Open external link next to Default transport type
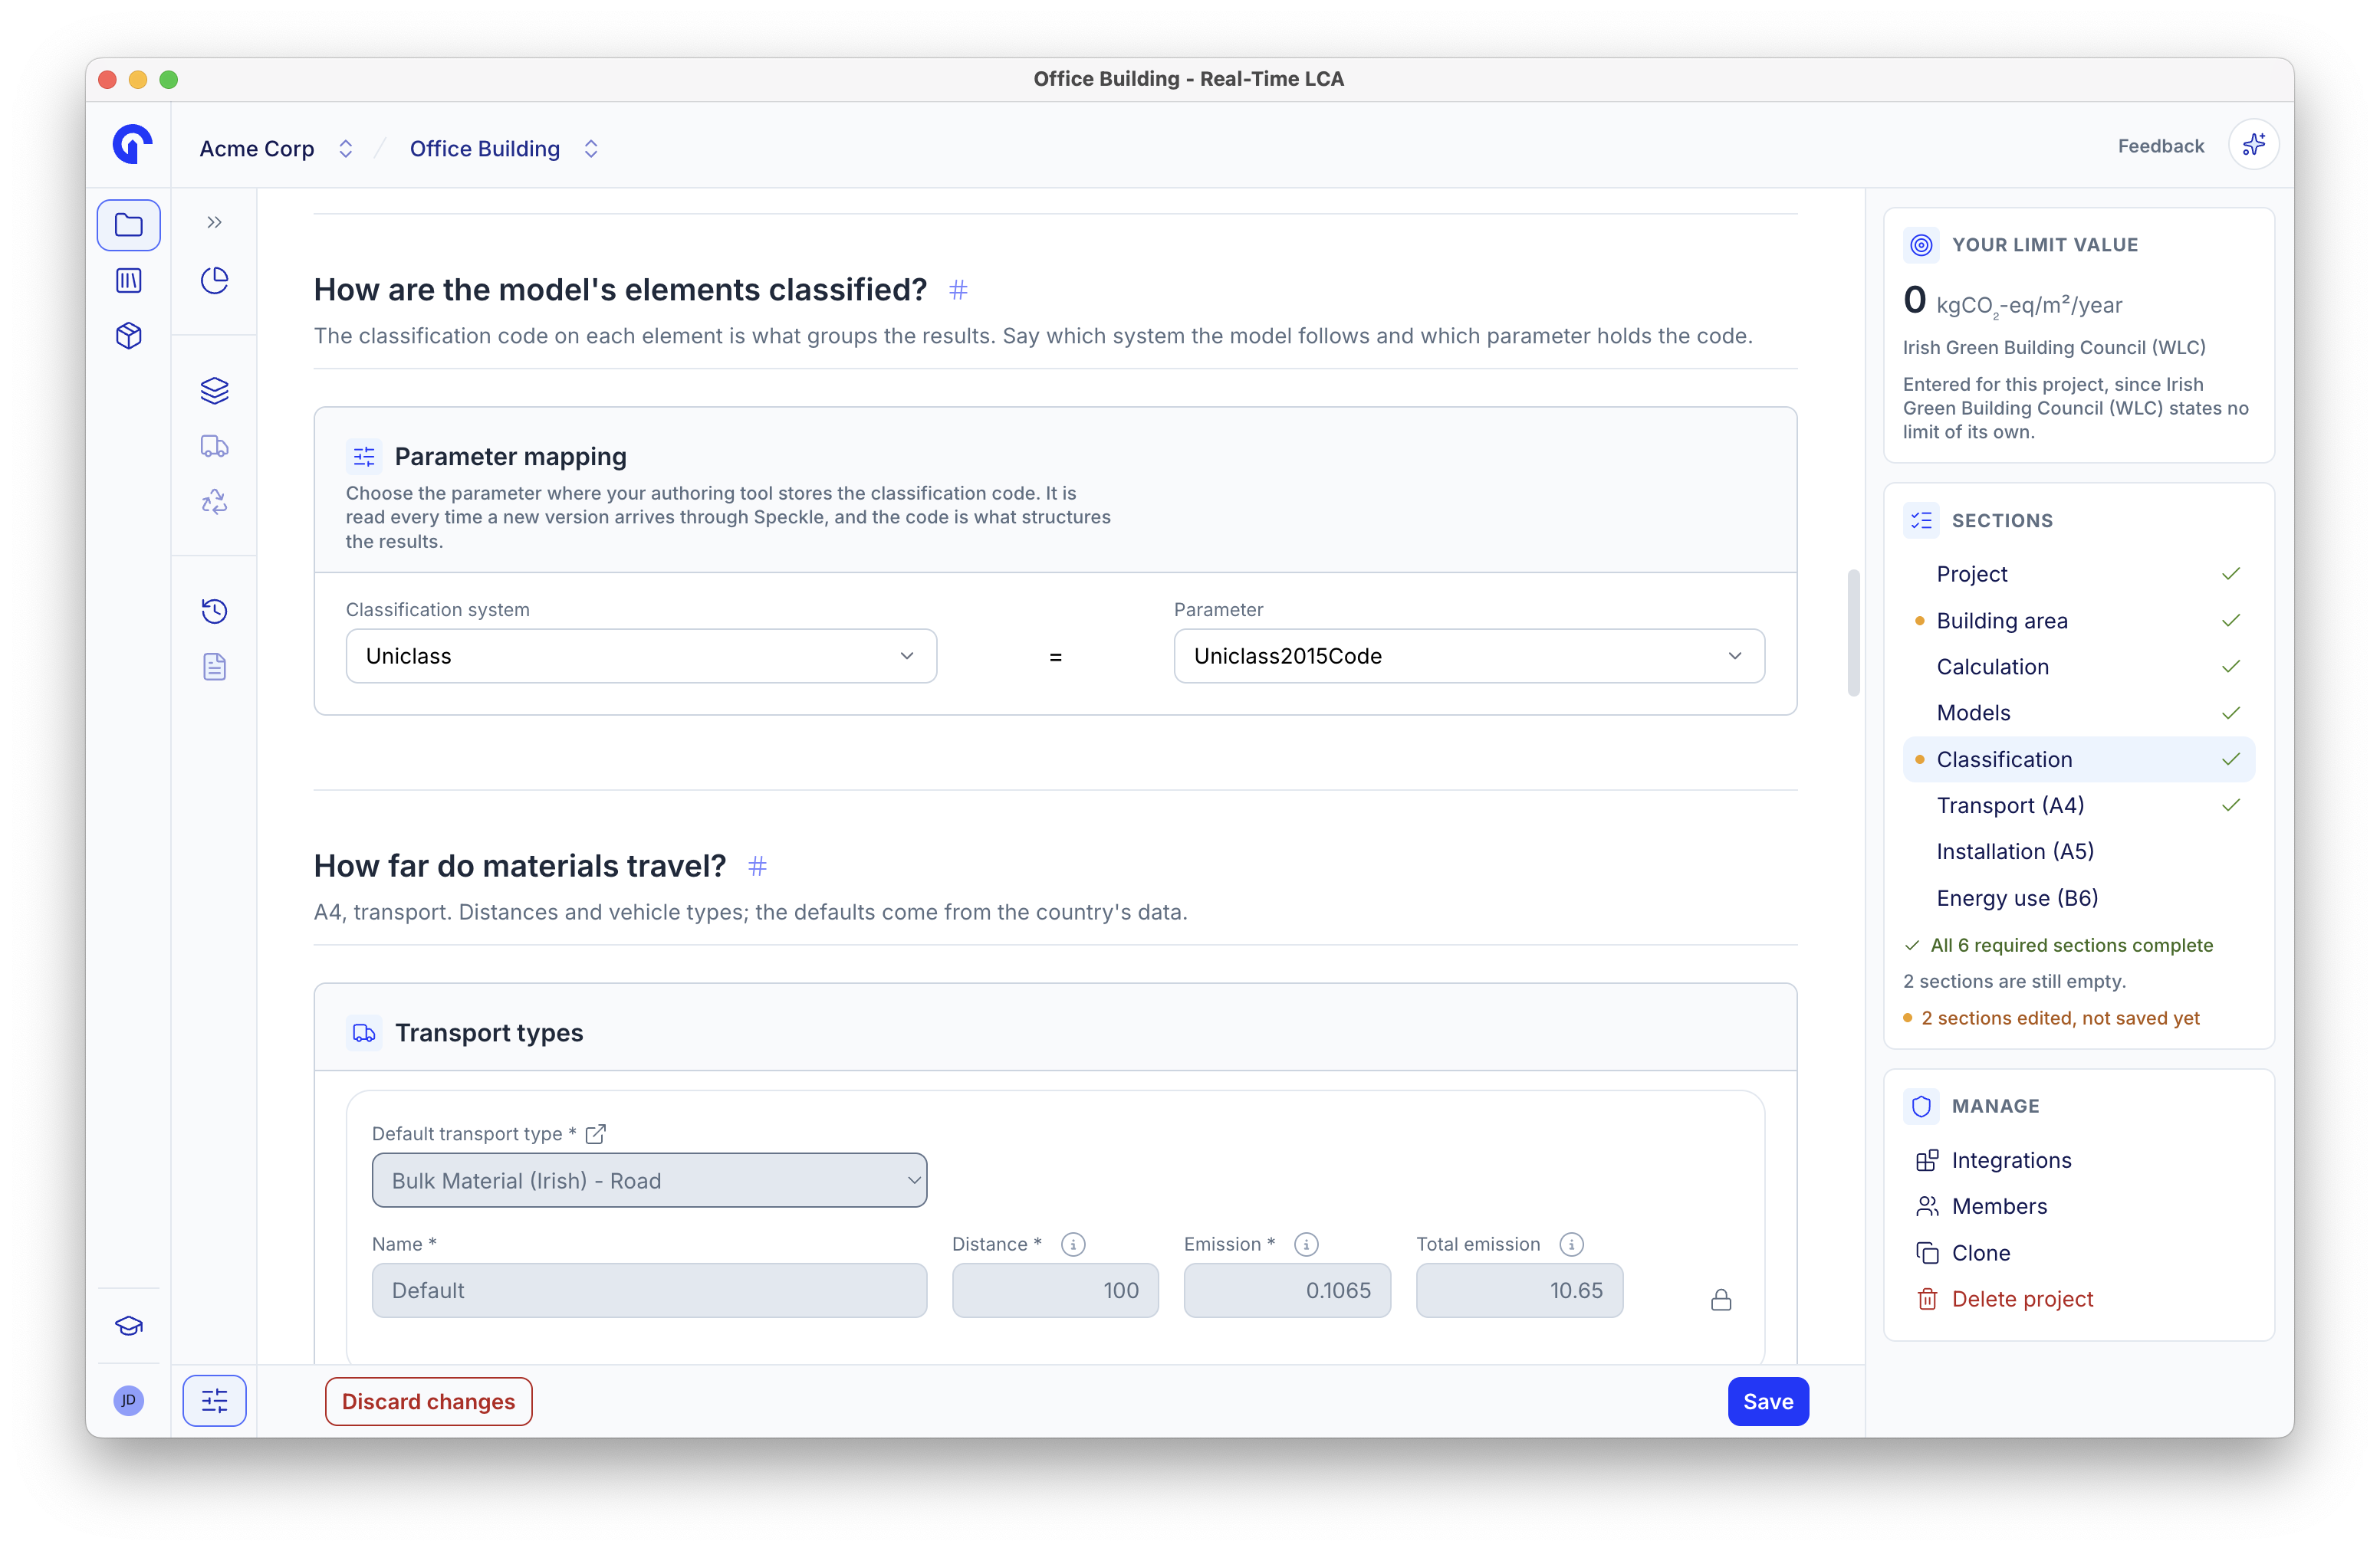The height and width of the screenshot is (1551, 2380). (x=596, y=1133)
